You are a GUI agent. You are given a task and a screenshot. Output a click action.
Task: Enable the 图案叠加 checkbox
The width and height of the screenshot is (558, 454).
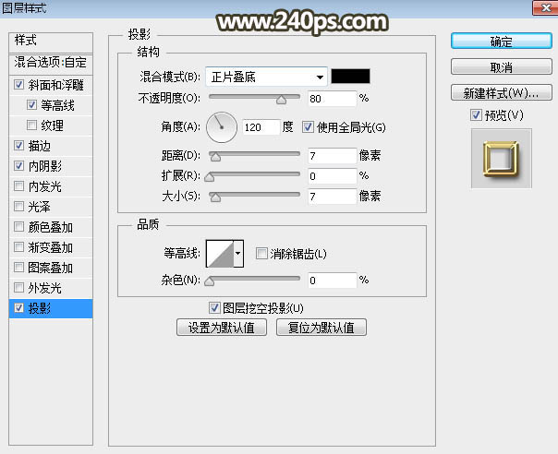18,267
